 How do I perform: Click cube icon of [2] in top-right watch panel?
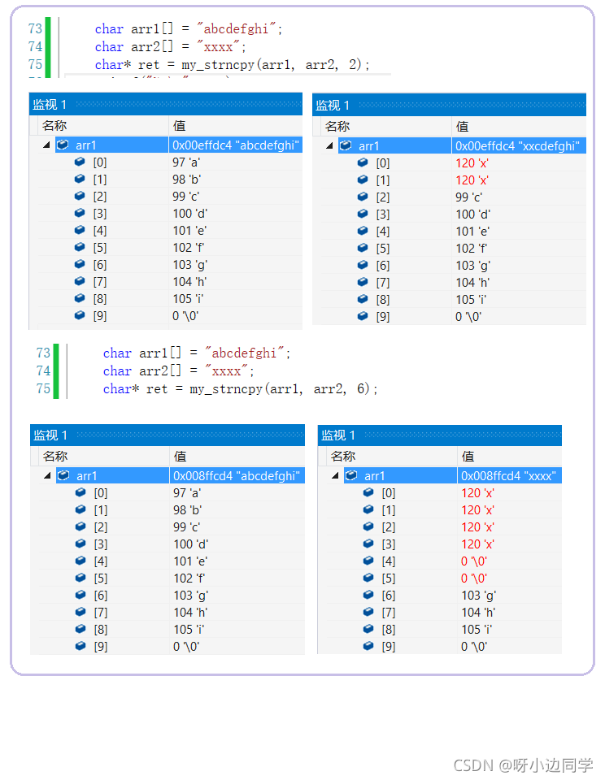[x=363, y=197]
